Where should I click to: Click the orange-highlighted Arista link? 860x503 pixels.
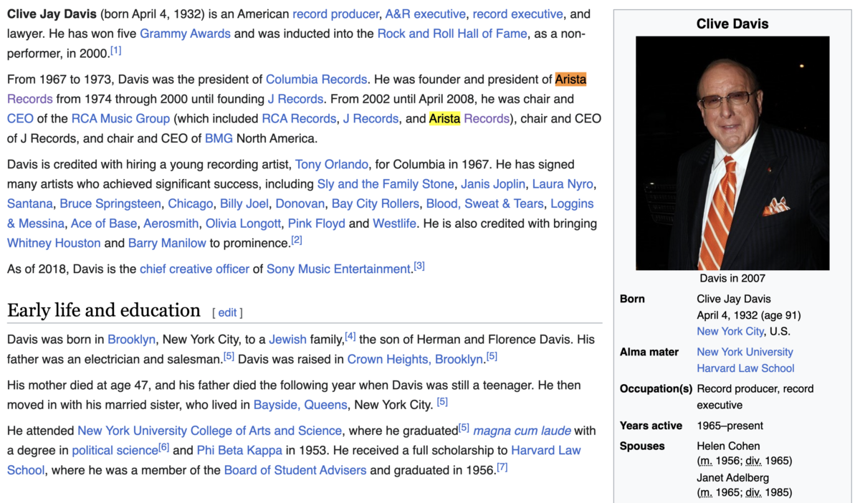click(x=570, y=79)
